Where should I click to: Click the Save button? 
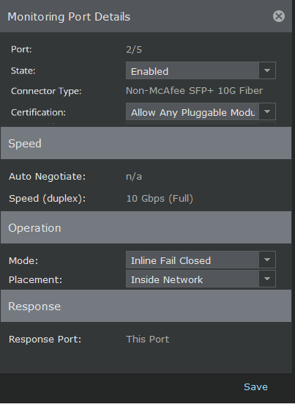coord(255,386)
